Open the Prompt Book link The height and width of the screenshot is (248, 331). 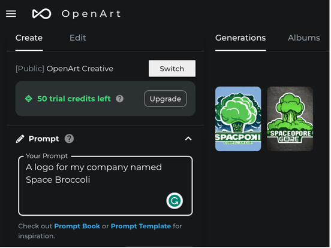pos(77,226)
